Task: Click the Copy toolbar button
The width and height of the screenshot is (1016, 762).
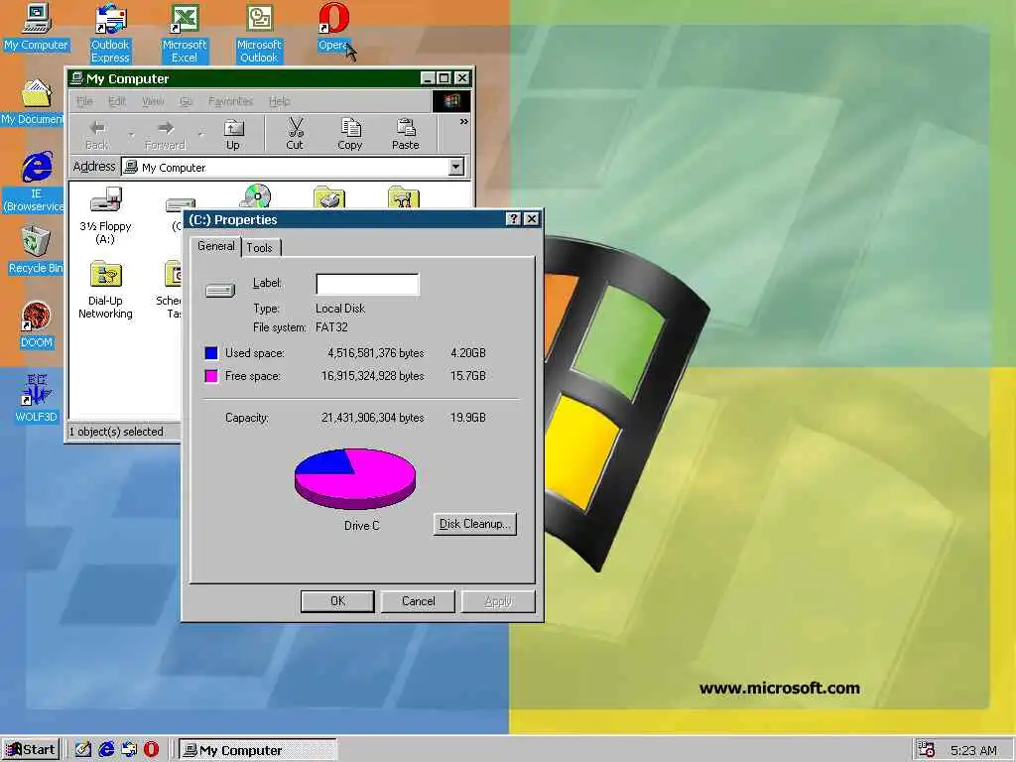Action: (x=350, y=135)
